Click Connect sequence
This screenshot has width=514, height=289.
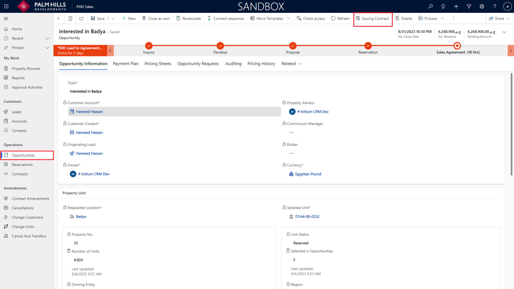tap(226, 18)
